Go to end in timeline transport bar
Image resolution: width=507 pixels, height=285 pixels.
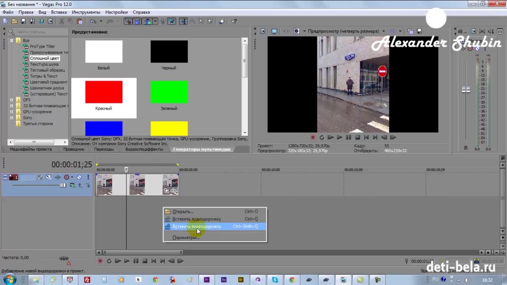pyautogui.click(x=162, y=261)
